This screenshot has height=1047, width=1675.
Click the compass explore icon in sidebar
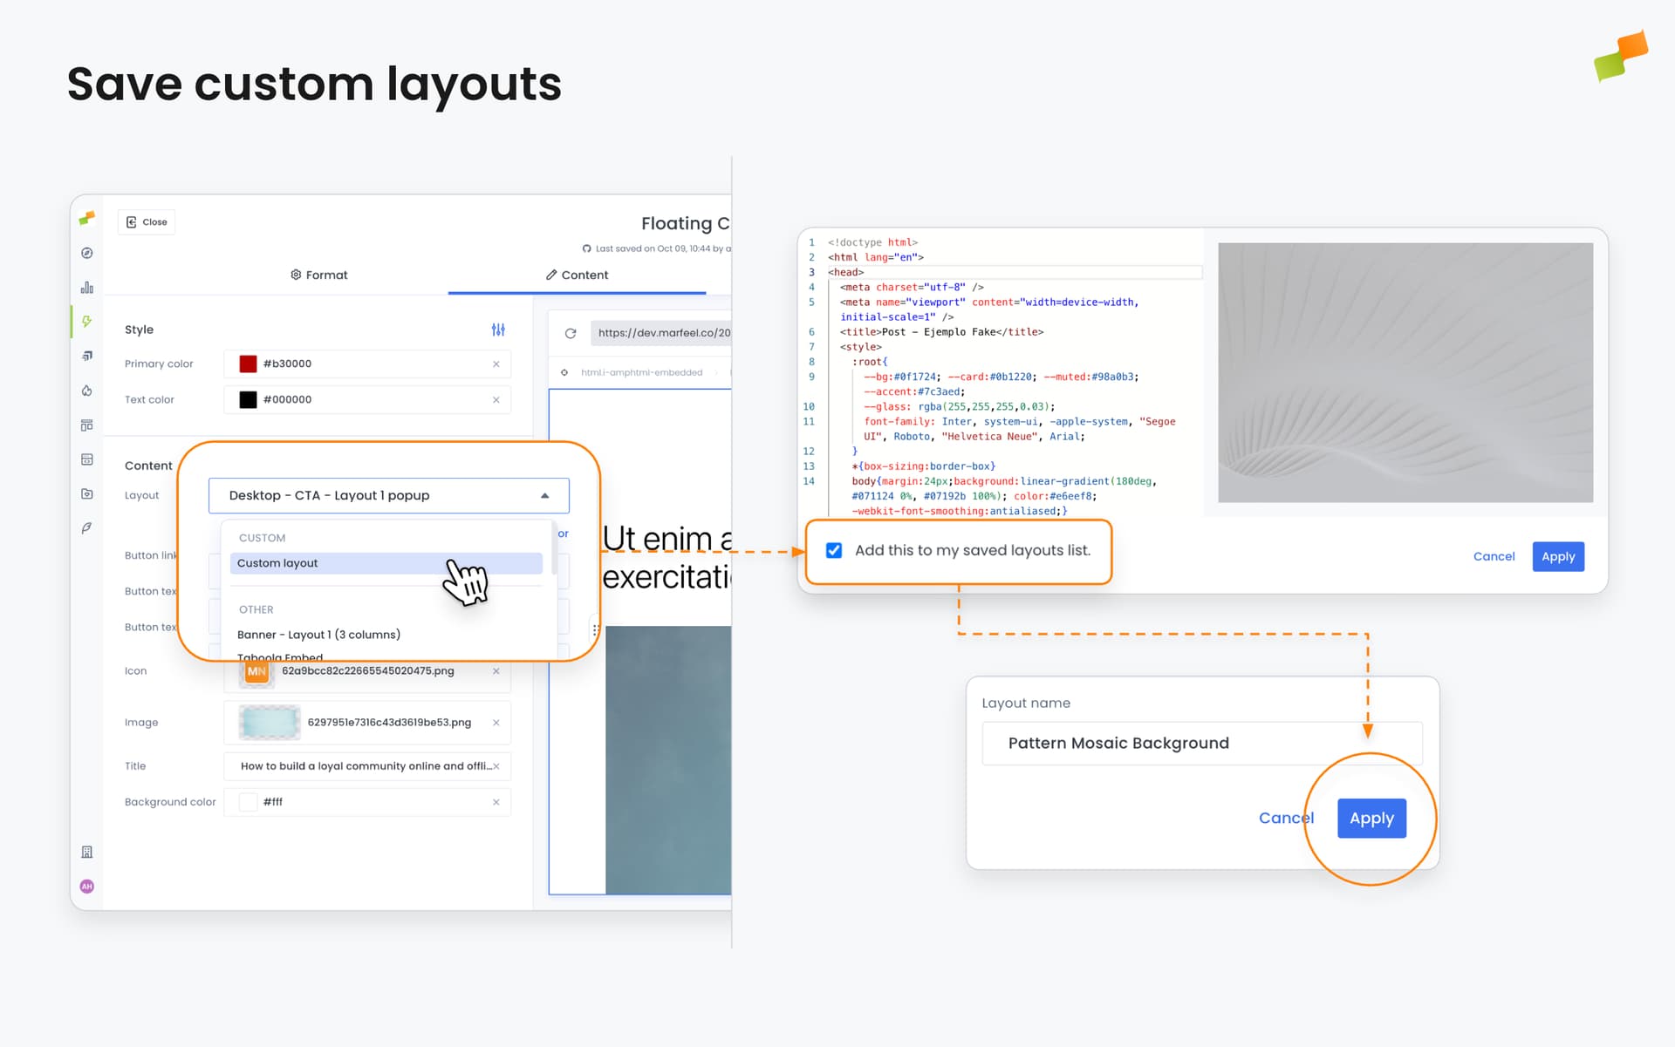coord(86,253)
